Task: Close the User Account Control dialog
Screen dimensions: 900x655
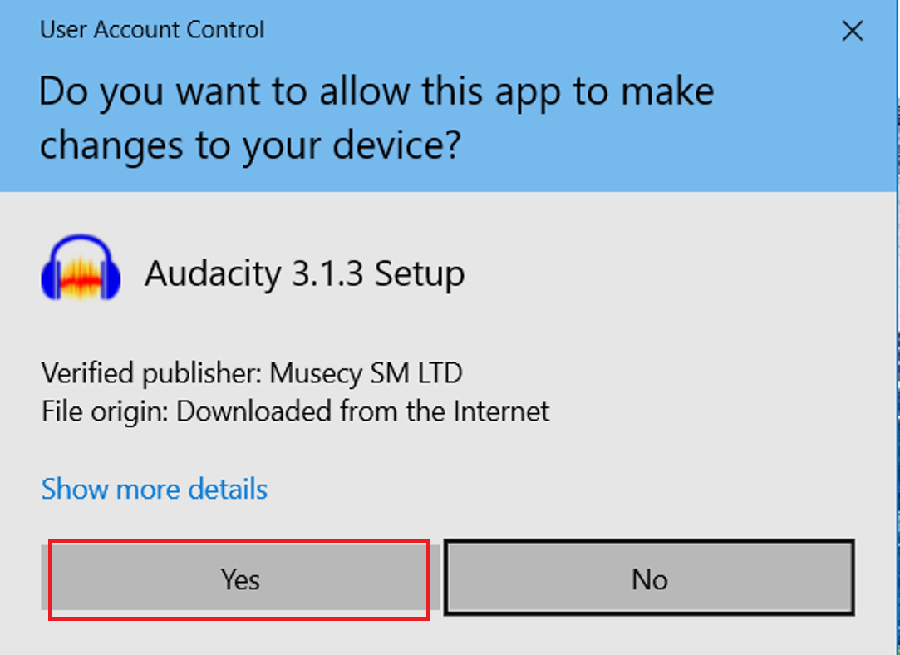Action: 853,31
